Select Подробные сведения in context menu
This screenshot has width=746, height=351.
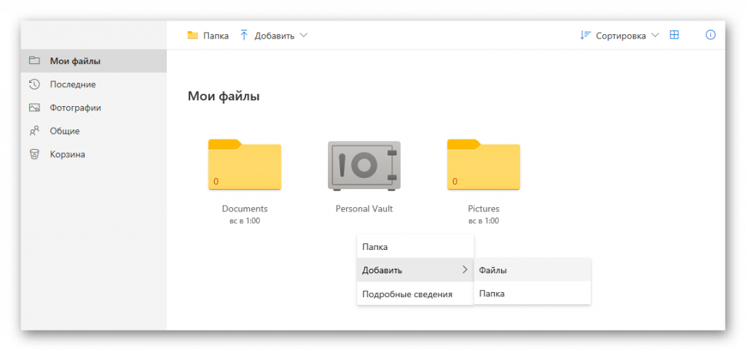pos(407,294)
